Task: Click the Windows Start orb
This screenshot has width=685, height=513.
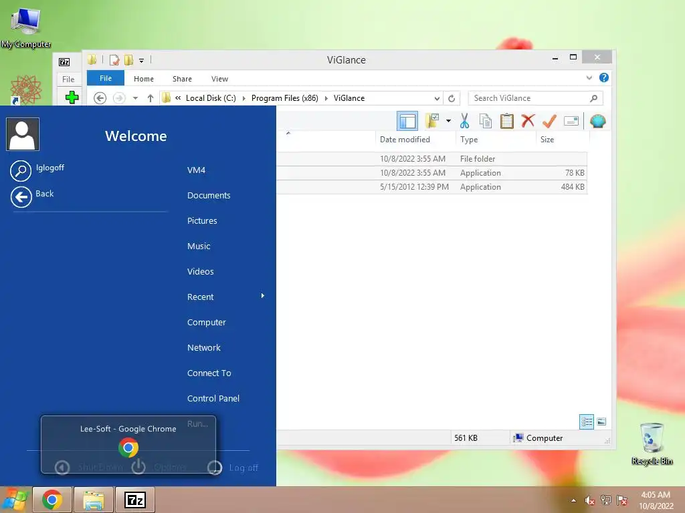Action: [x=15, y=500]
